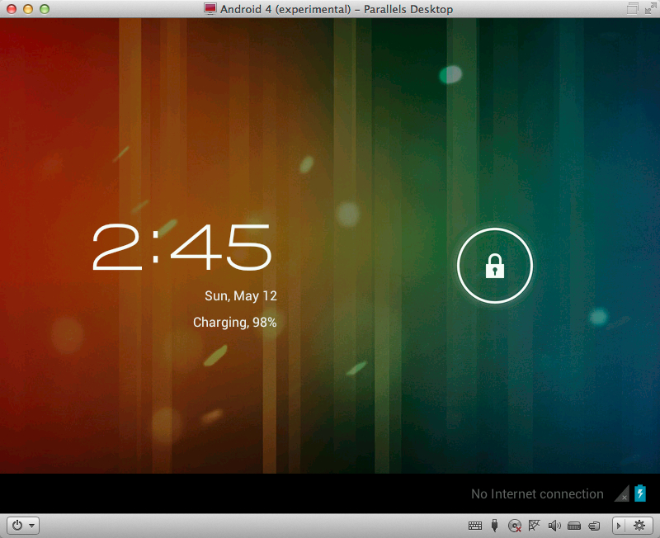Click the 2:45 clock display
Screen dimensions: 660x538
[181, 247]
